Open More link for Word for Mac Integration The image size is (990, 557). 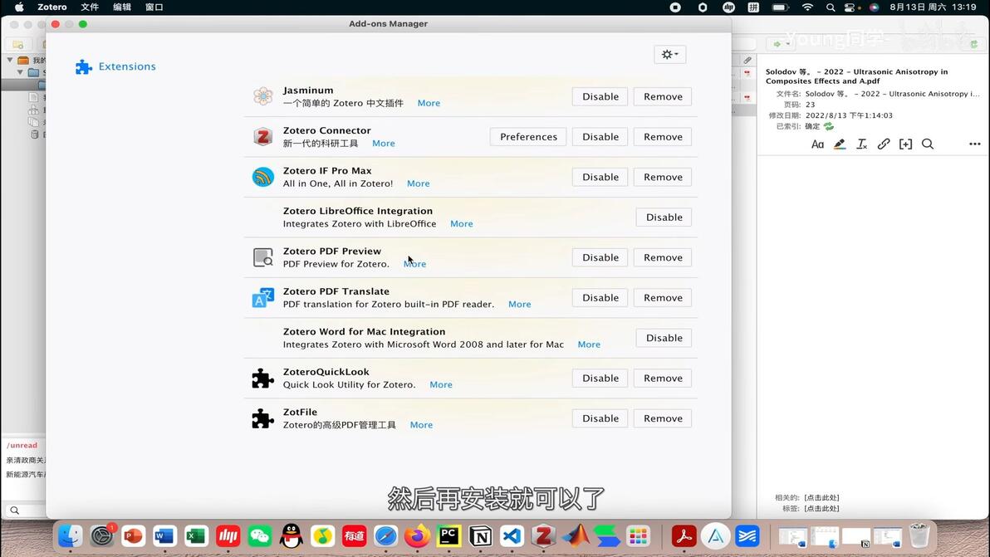click(589, 344)
